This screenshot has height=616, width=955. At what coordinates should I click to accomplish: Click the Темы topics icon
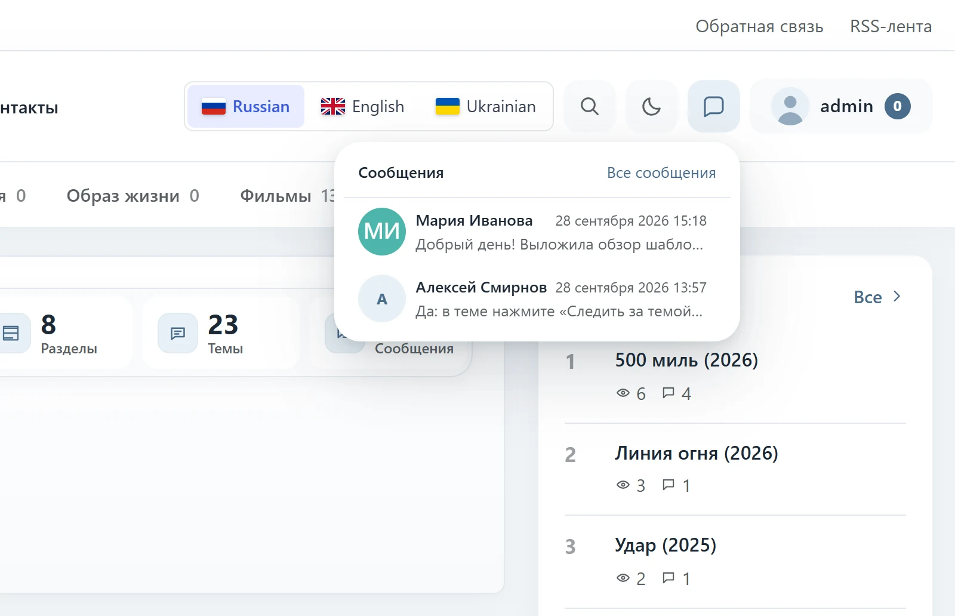point(178,333)
